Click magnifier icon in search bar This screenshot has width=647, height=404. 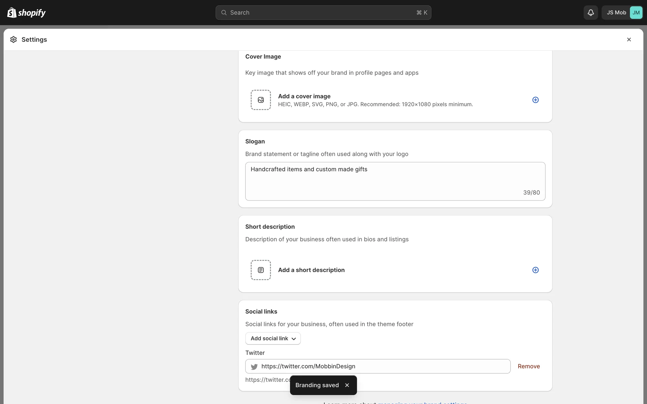[224, 12]
